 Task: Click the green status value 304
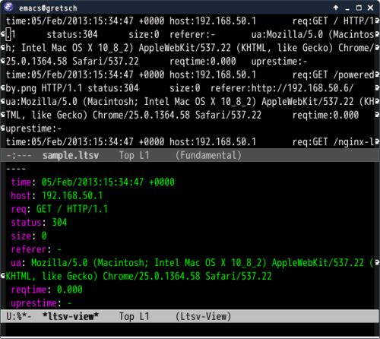[59, 223]
